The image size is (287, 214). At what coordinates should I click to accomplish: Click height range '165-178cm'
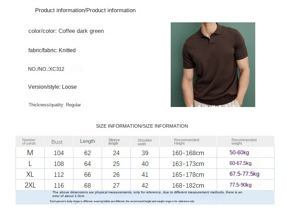(188, 175)
